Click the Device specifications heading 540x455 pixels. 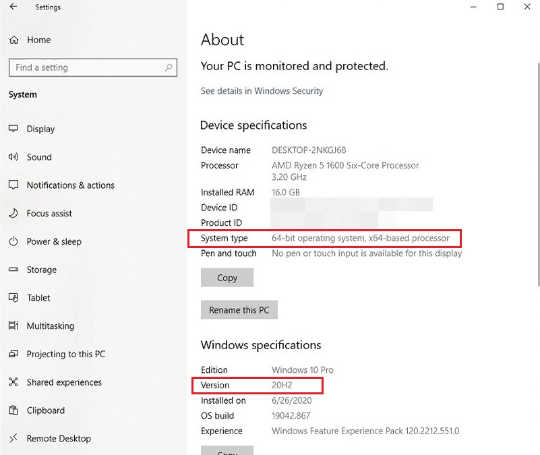pyautogui.click(x=253, y=125)
